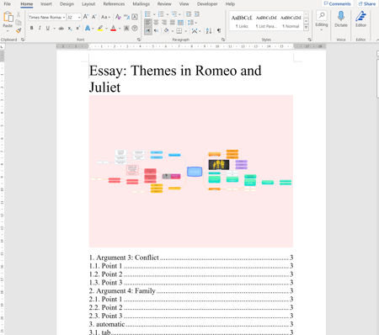Image resolution: width=379 pixels, height=335 pixels.
Task: Open the font size dropdown
Action: tap(79, 18)
